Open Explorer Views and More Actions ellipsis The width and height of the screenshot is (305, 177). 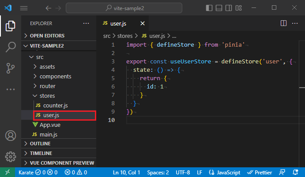[x=86, y=23]
